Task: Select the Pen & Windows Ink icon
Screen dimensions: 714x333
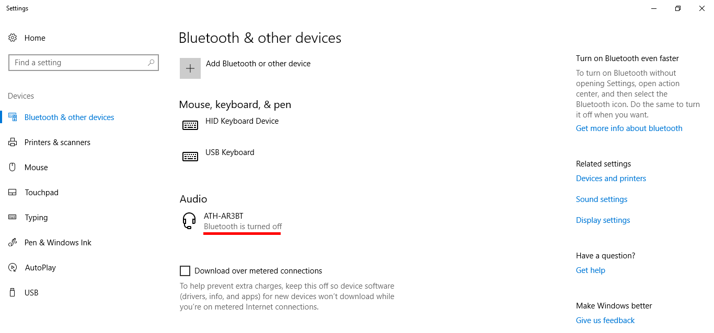Action: (x=13, y=242)
